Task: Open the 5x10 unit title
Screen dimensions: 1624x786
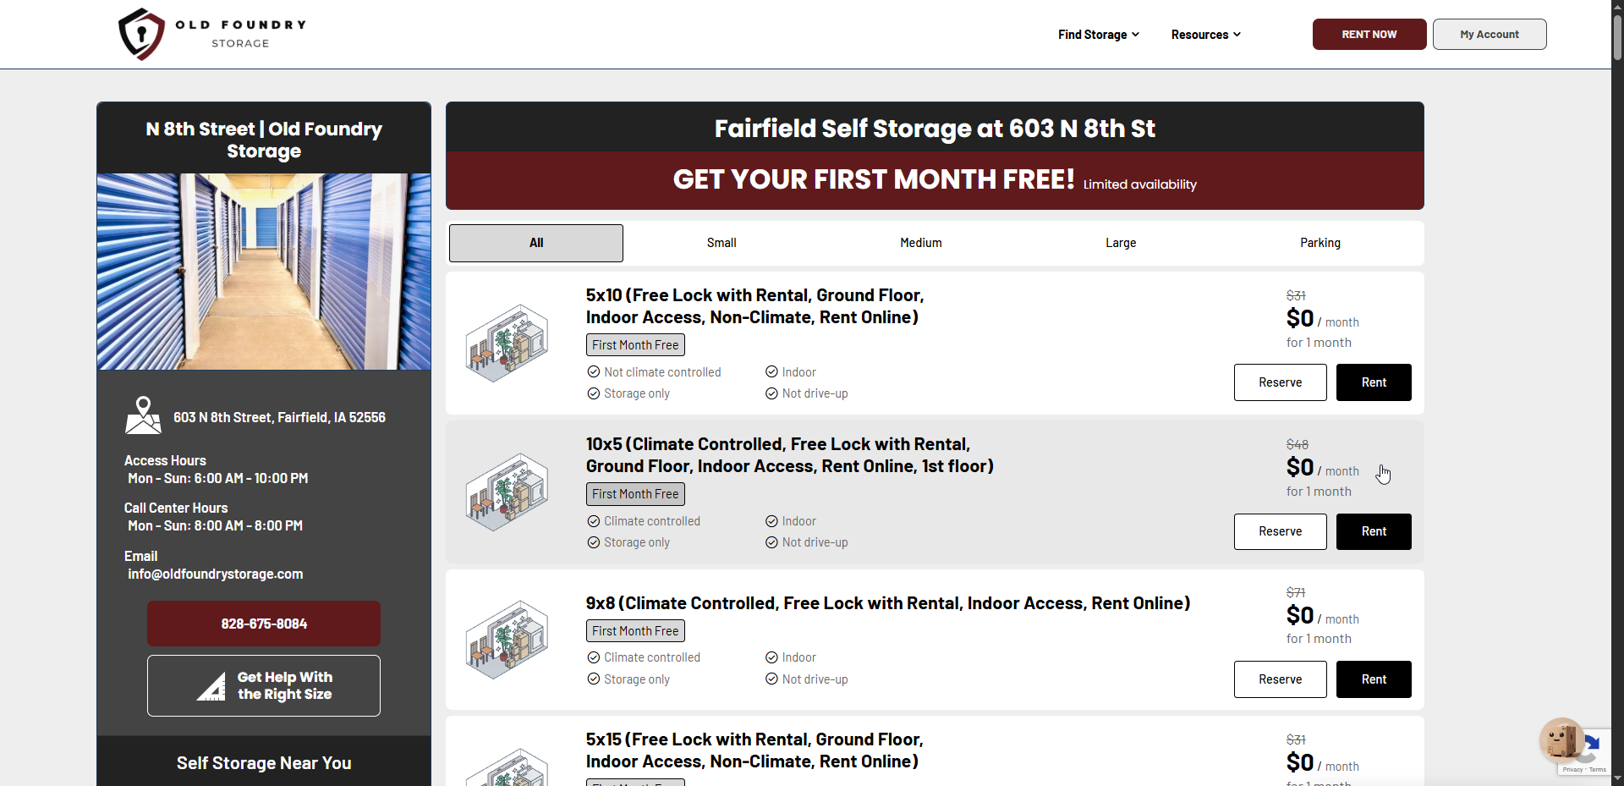Action: [x=754, y=306]
